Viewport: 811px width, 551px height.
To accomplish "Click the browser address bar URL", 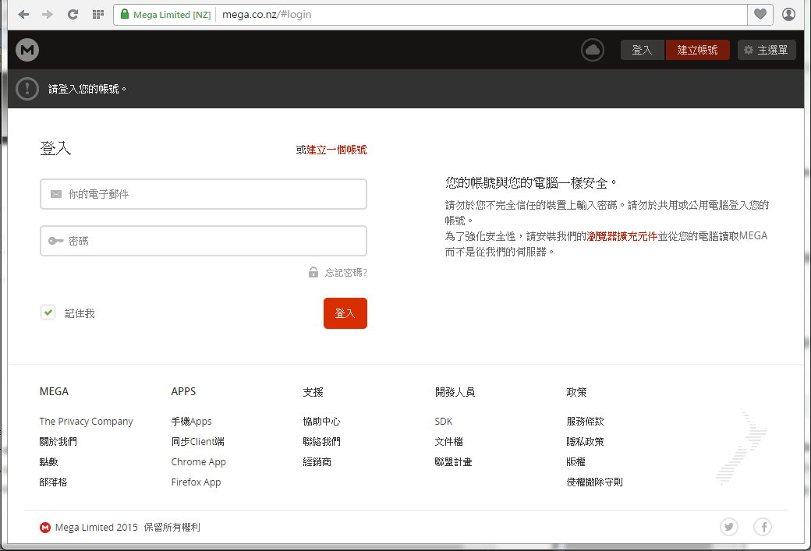I will 267,15.
